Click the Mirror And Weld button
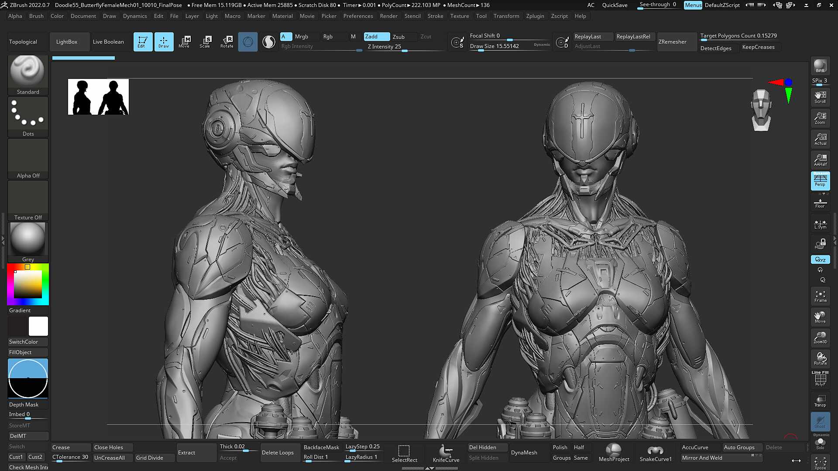The width and height of the screenshot is (838, 471). pos(721,458)
